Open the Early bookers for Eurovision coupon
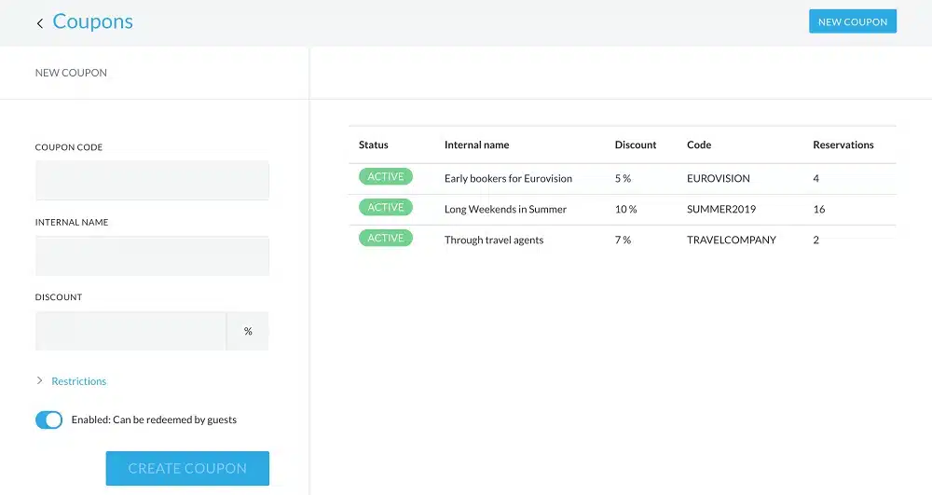The width and height of the screenshot is (932, 495). [508, 178]
